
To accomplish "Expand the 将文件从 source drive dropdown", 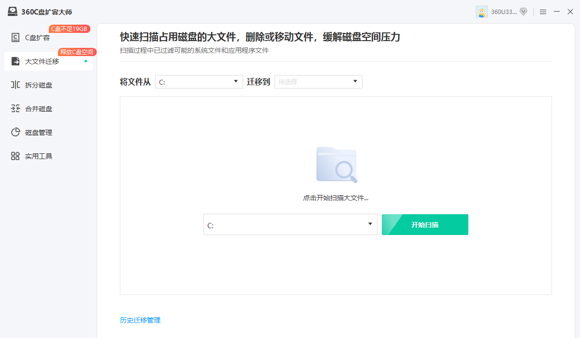I will coord(199,82).
